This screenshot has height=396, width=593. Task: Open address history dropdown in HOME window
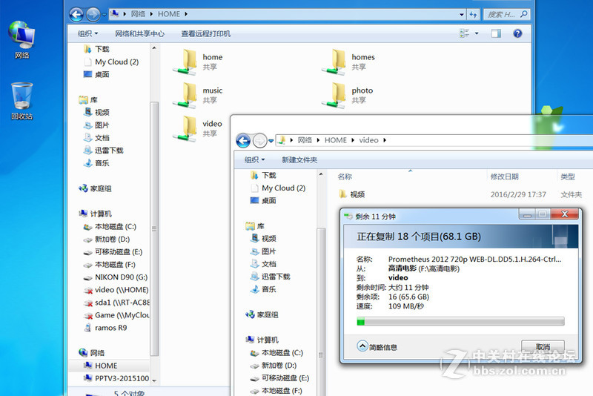tap(462, 14)
